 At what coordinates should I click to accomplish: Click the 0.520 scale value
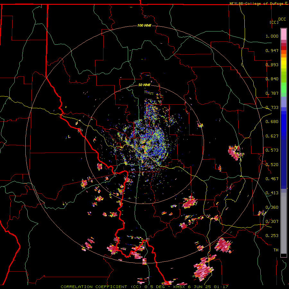tap(272, 165)
